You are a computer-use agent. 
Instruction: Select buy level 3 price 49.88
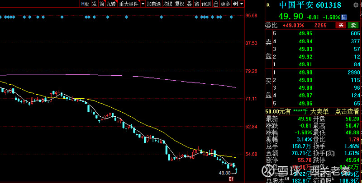pos(306,88)
